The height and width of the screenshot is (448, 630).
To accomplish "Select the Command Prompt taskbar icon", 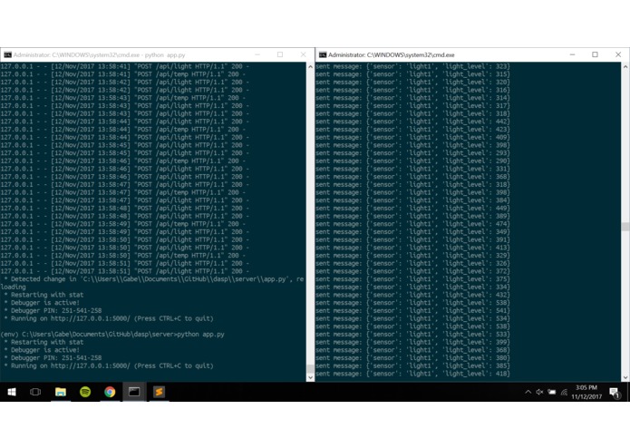I will pyautogui.click(x=134, y=392).
